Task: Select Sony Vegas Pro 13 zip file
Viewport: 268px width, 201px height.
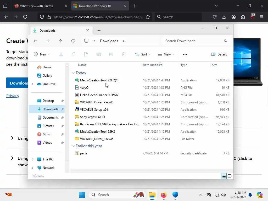Action: click(92, 117)
